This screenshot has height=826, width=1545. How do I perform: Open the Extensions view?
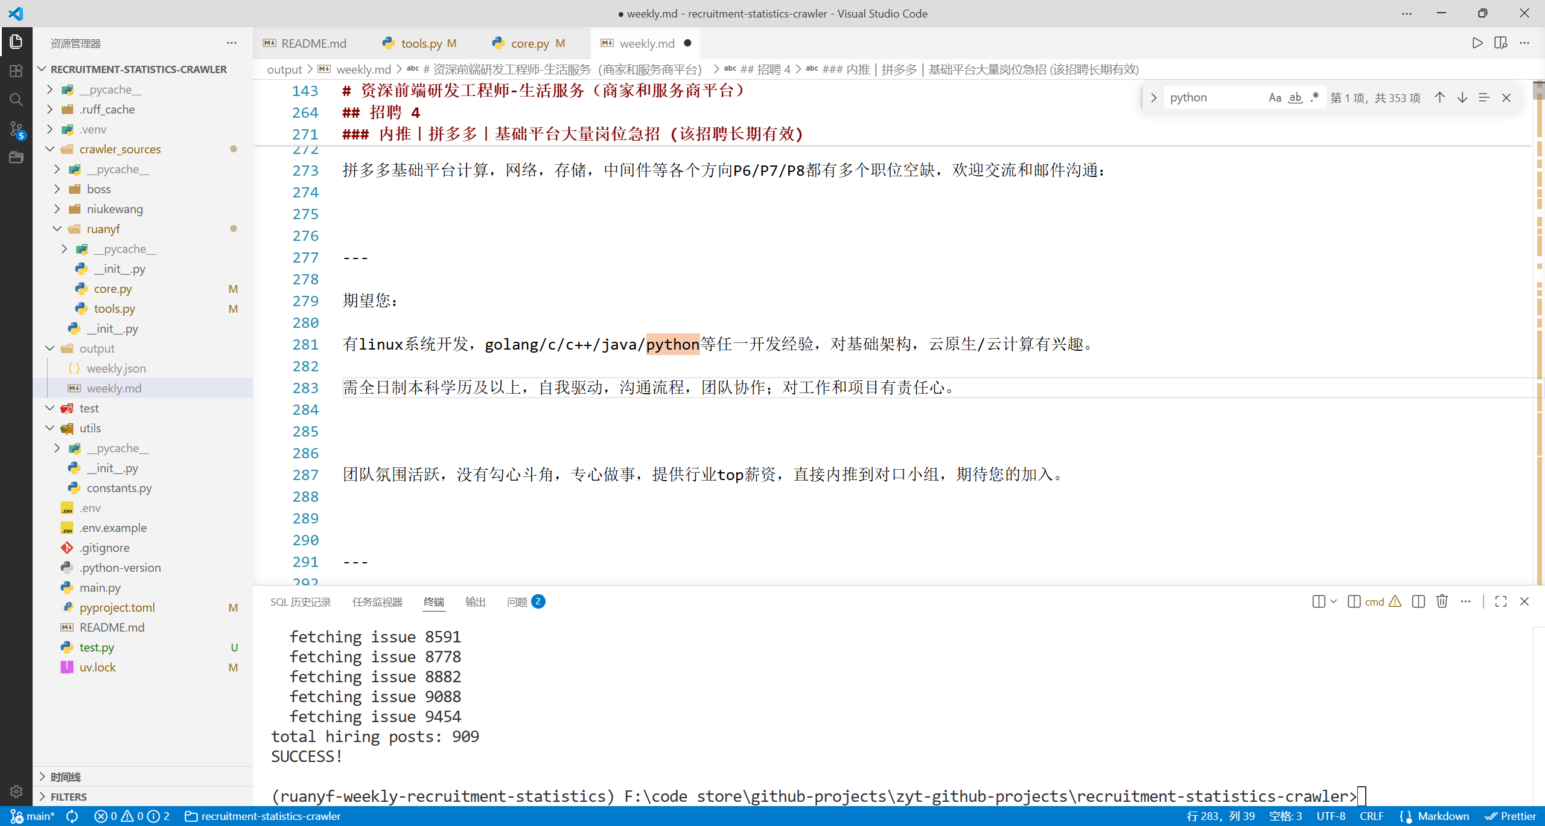pos(16,71)
